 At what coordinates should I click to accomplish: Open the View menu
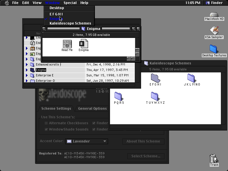tap(37, 3)
